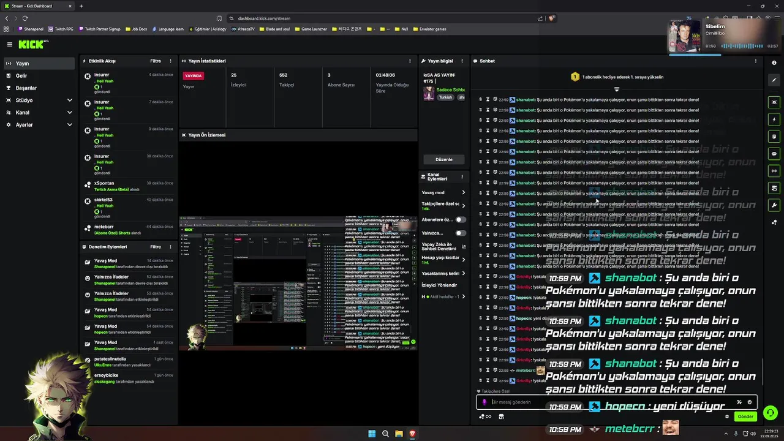784x441 pixels.
Task: Open a new browser tab with the plus button
Action: click(81, 6)
